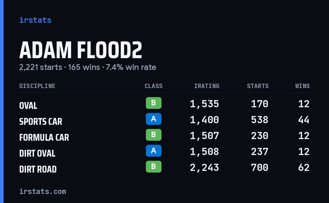Click the ADAM FLOOD2 driver name
Viewport: 329px width, 203px height.
(x=81, y=50)
